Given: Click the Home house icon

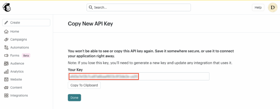Looking at the screenshot, I should click(6, 32).
